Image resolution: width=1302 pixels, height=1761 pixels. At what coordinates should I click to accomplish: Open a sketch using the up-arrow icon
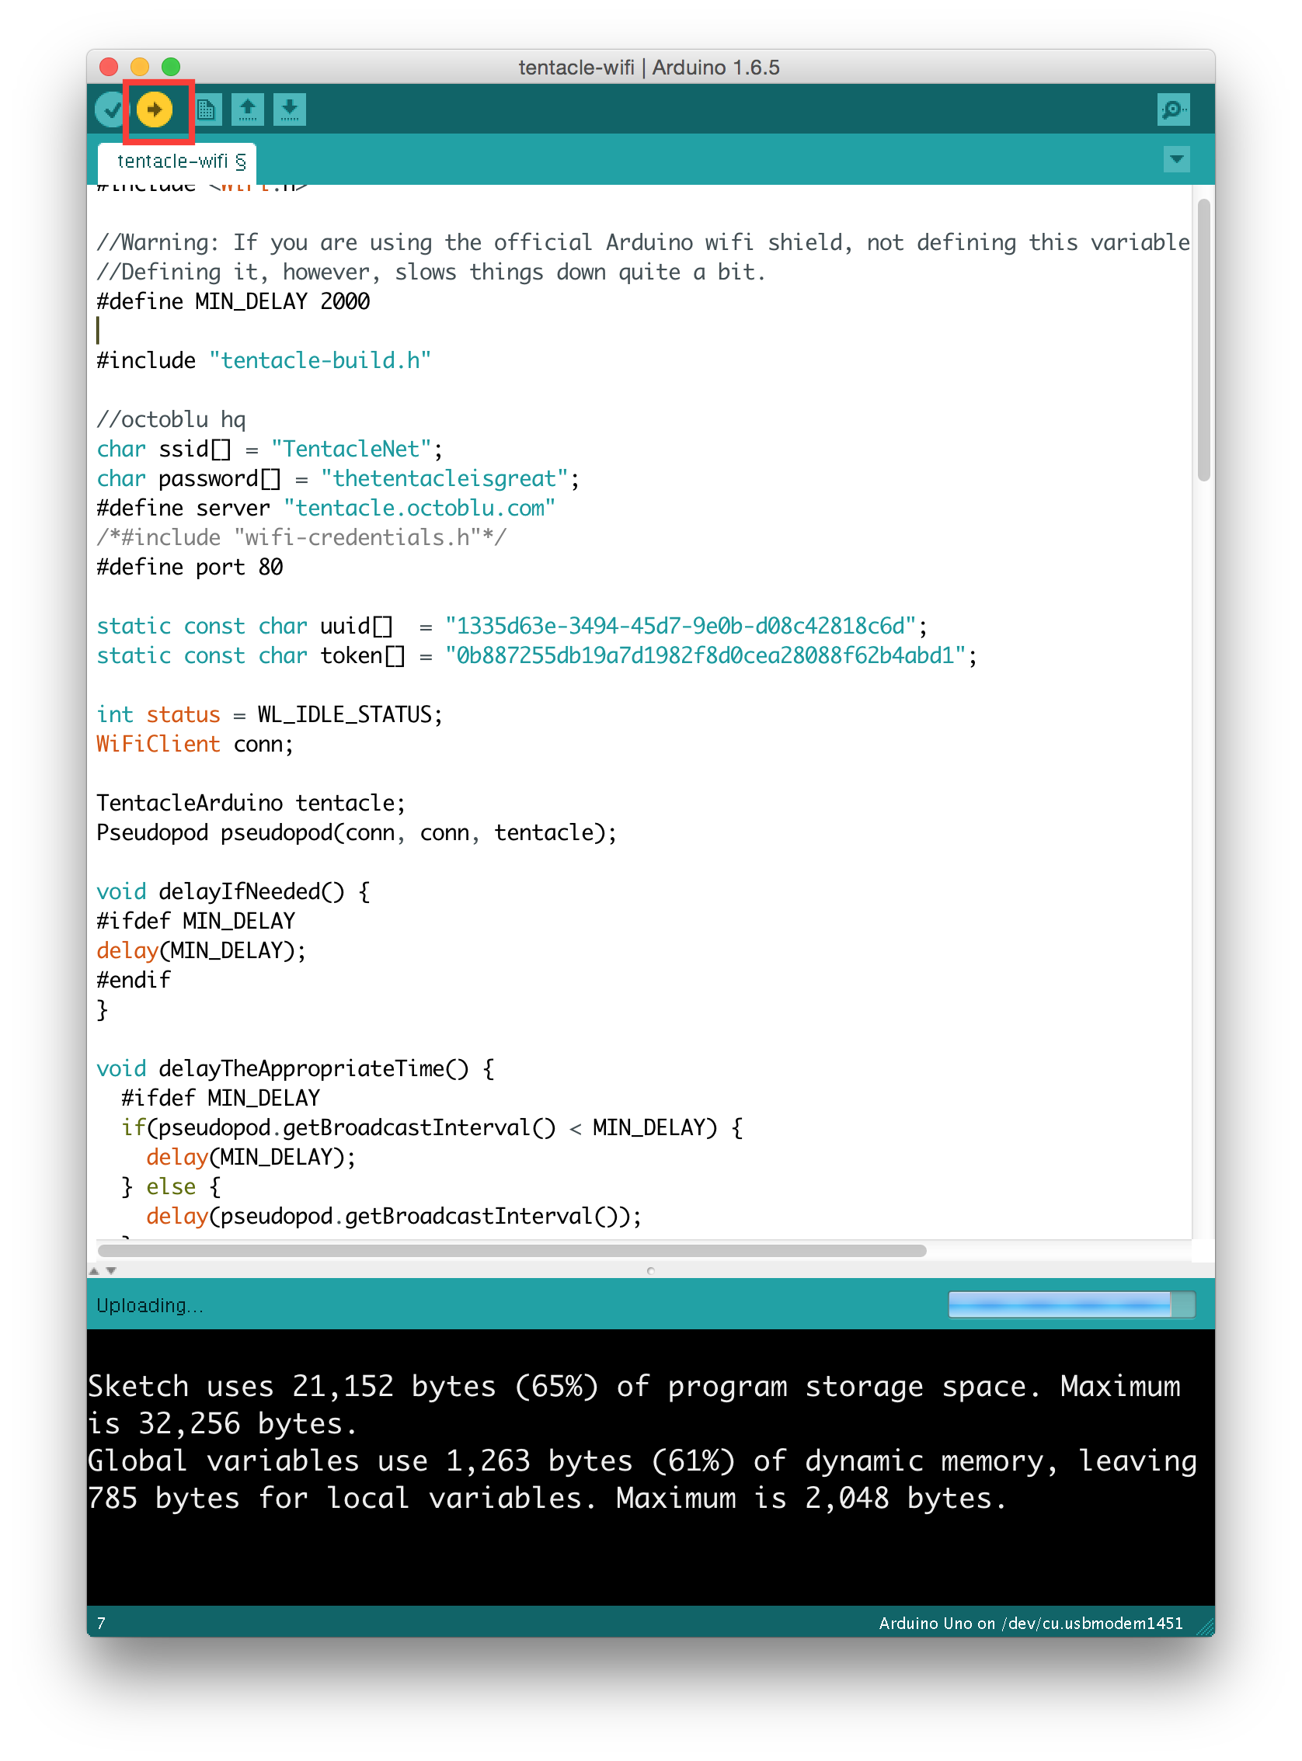tap(249, 109)
